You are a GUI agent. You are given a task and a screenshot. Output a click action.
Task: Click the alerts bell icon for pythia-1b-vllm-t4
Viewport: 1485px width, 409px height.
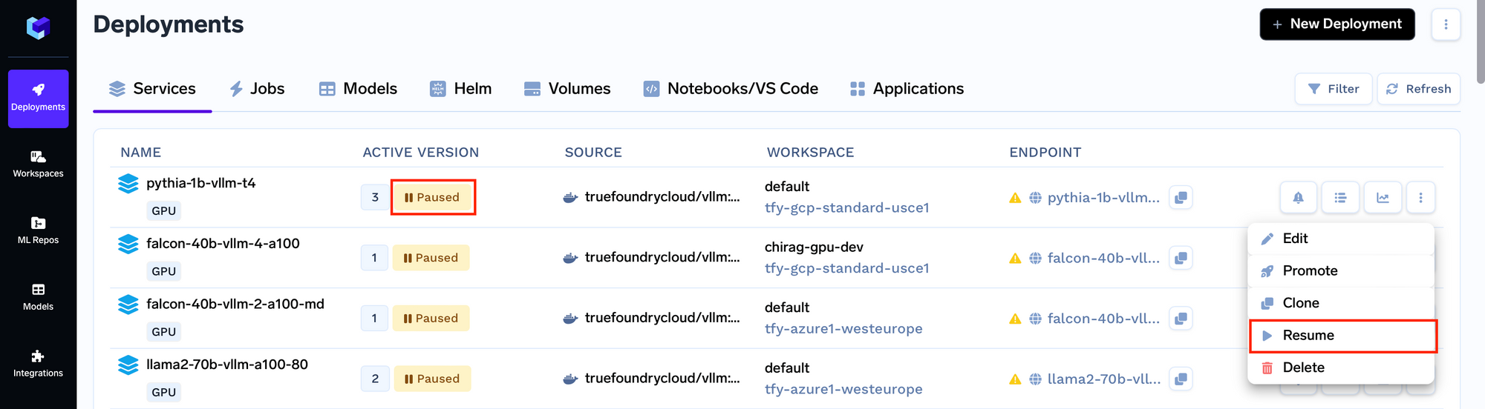click(x=1298, y=198)
